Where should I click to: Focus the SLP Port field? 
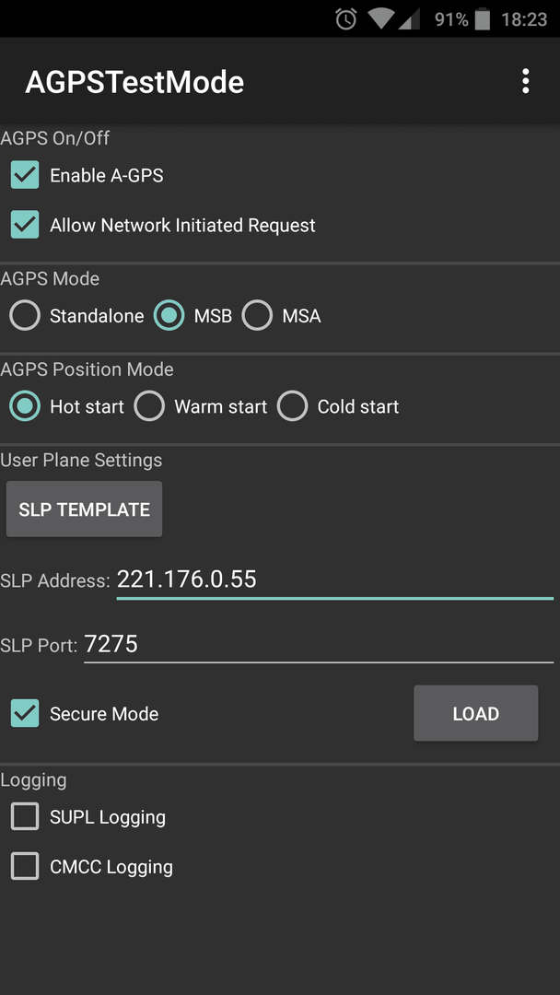[319, 644]
